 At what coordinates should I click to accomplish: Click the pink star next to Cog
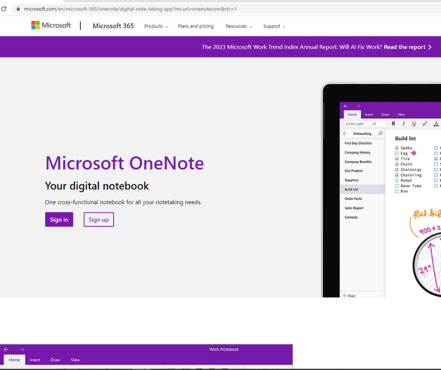pyautogui.click(x=413, y=153)
